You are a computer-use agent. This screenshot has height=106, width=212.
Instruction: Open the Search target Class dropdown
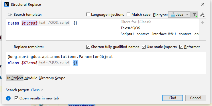(37, 90)
